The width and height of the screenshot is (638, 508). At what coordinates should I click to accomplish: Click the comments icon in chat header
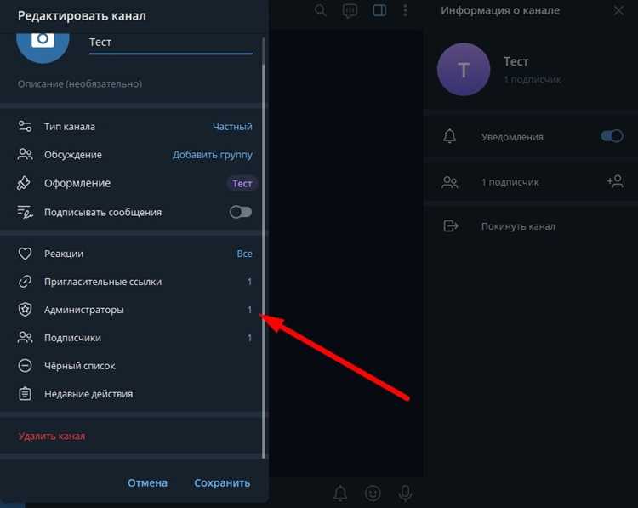click(x=350, y=10)
